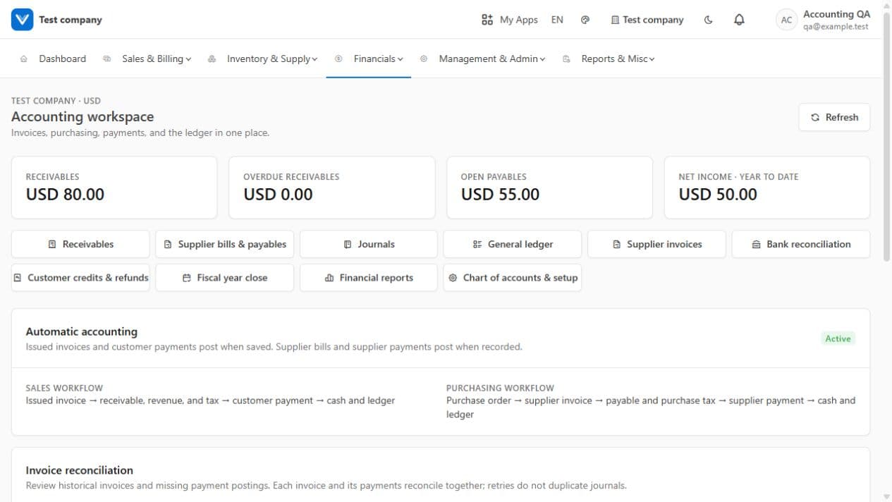This screenshot has width=892, height=502.
Task: Click the General ledger list icon
Action: (477, 245)
